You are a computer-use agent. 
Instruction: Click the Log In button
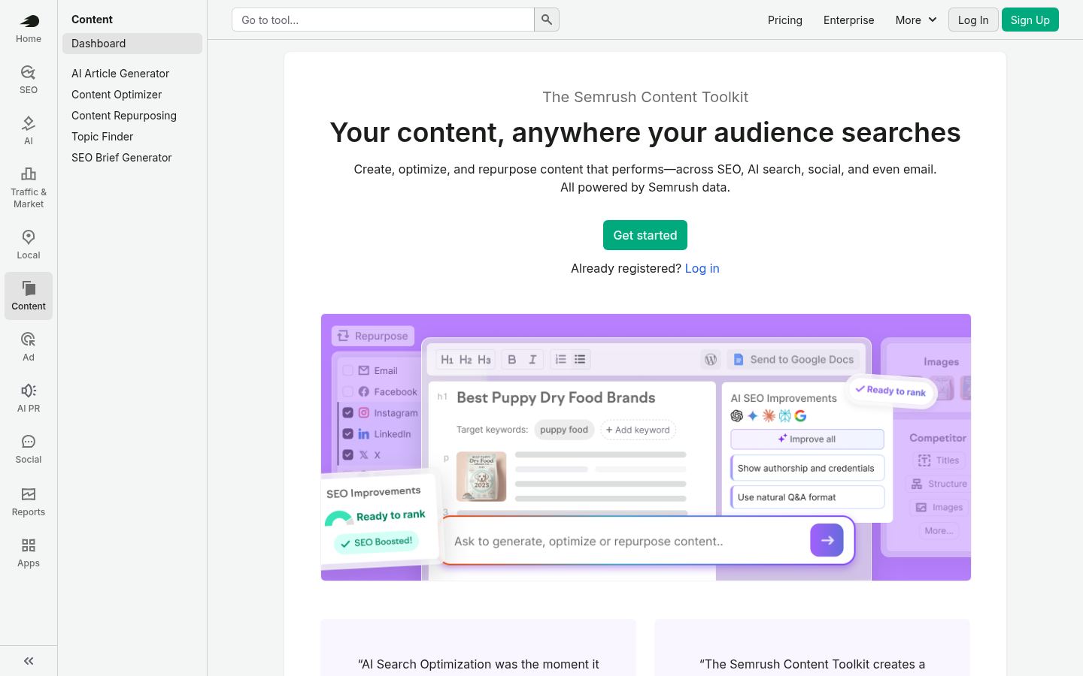[973, 20]
